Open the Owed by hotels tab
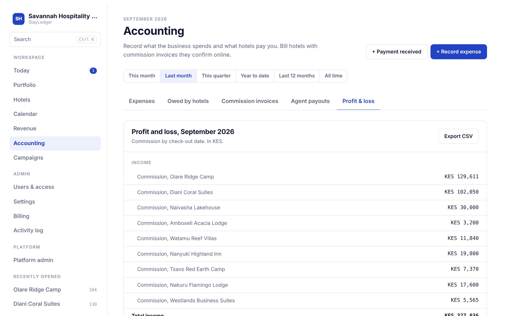The image size is (506, 316). (x=188, y=101)
